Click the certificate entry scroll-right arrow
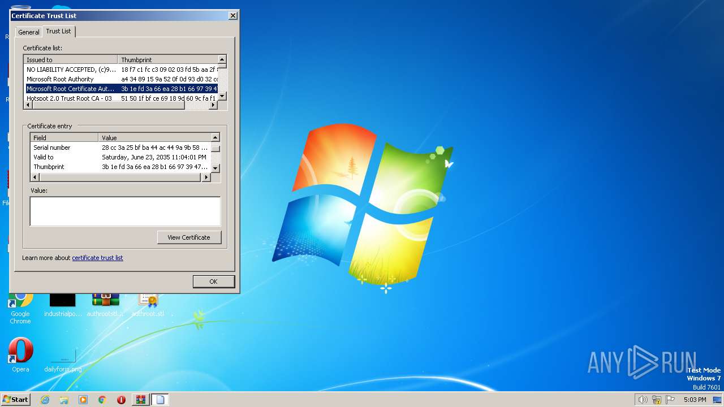This screenshot has height=407, width=724. coord(206,177)
